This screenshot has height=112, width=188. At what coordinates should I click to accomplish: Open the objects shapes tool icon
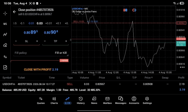(x=5, y=45)
